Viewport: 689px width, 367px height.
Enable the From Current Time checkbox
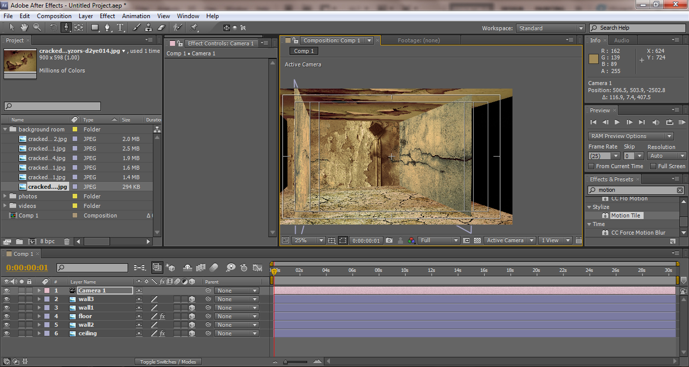(592, 166)
